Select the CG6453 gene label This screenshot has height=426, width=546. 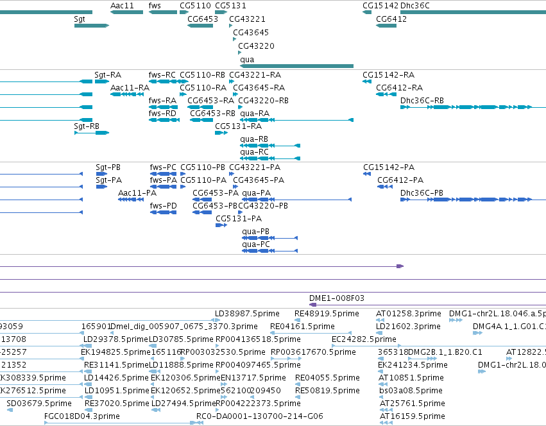(203, 19)
